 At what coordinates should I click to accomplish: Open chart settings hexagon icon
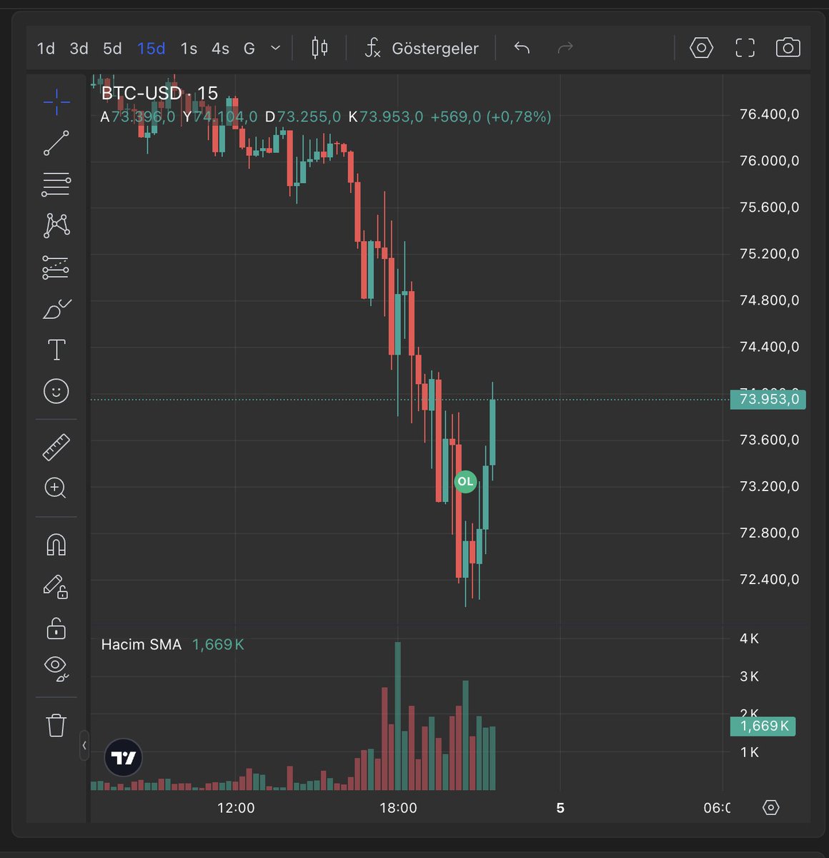pyautogui.click(x=701, y=48)
